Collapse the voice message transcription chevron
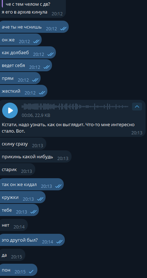This screenshot has height=278, width=147. coord(137,107)
